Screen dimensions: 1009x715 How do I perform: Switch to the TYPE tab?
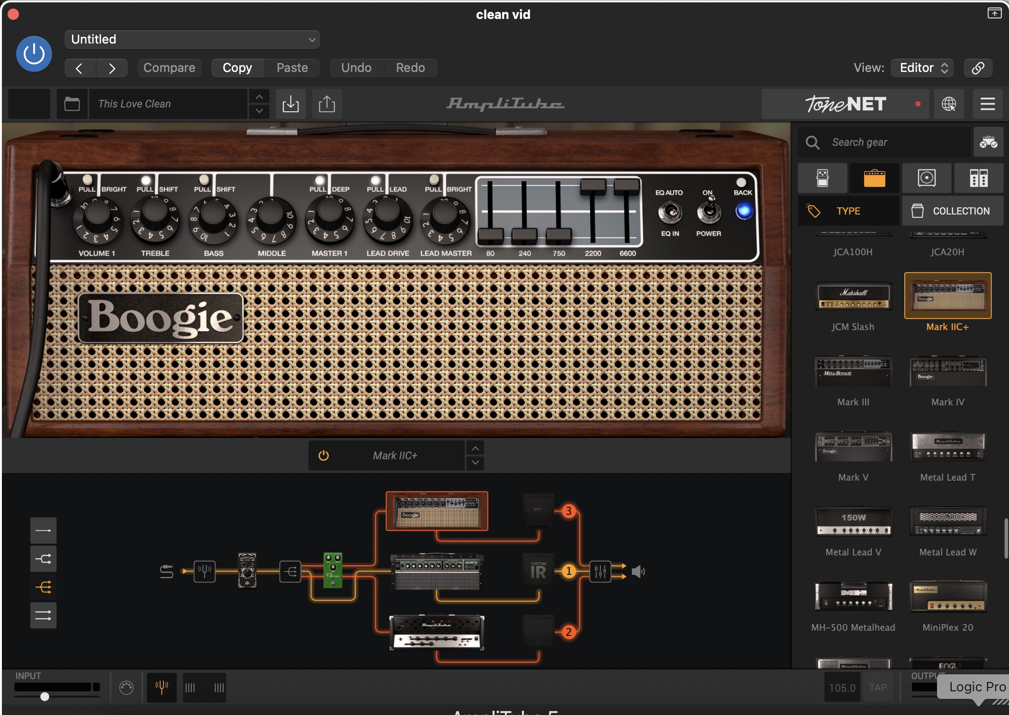point(848,211)
